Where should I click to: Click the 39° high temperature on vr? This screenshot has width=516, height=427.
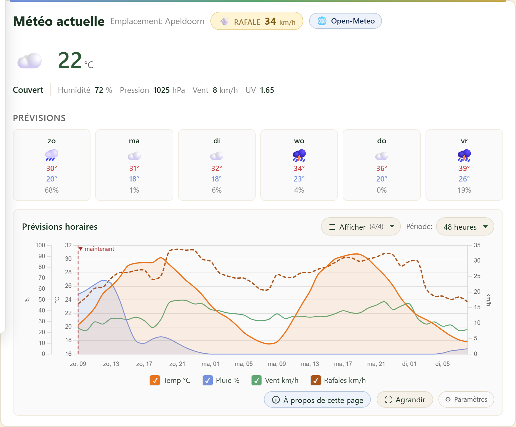click(x=464, y=168)
